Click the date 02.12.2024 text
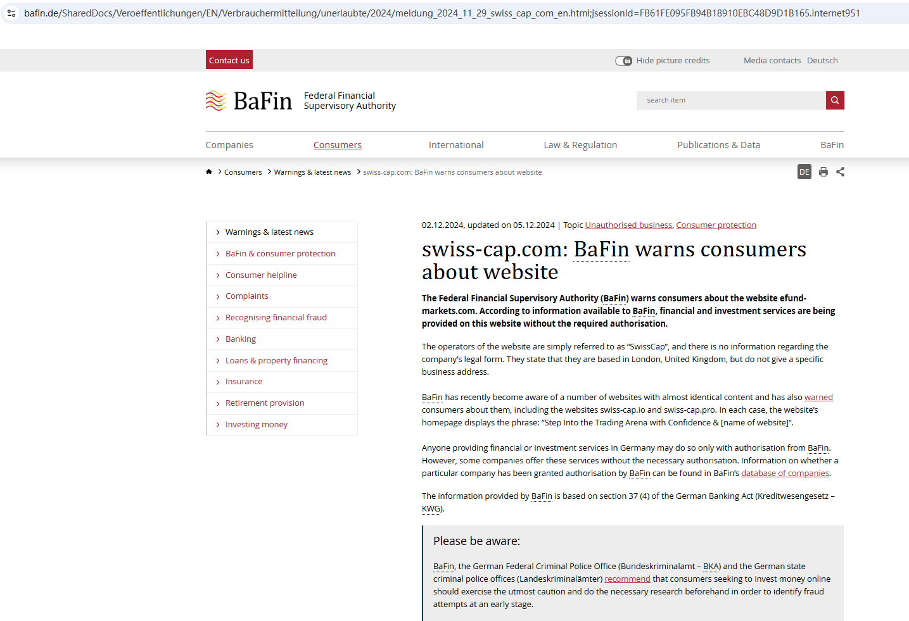Image resolution: width=909 pixels, height=621 pixels. point(443,225)
